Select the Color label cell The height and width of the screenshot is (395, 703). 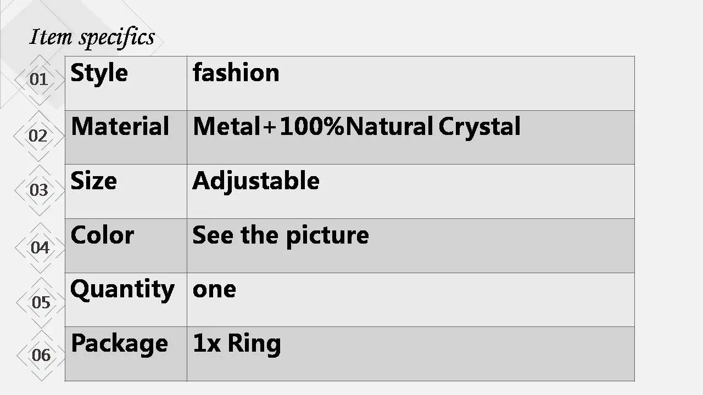tap(126, 246)
